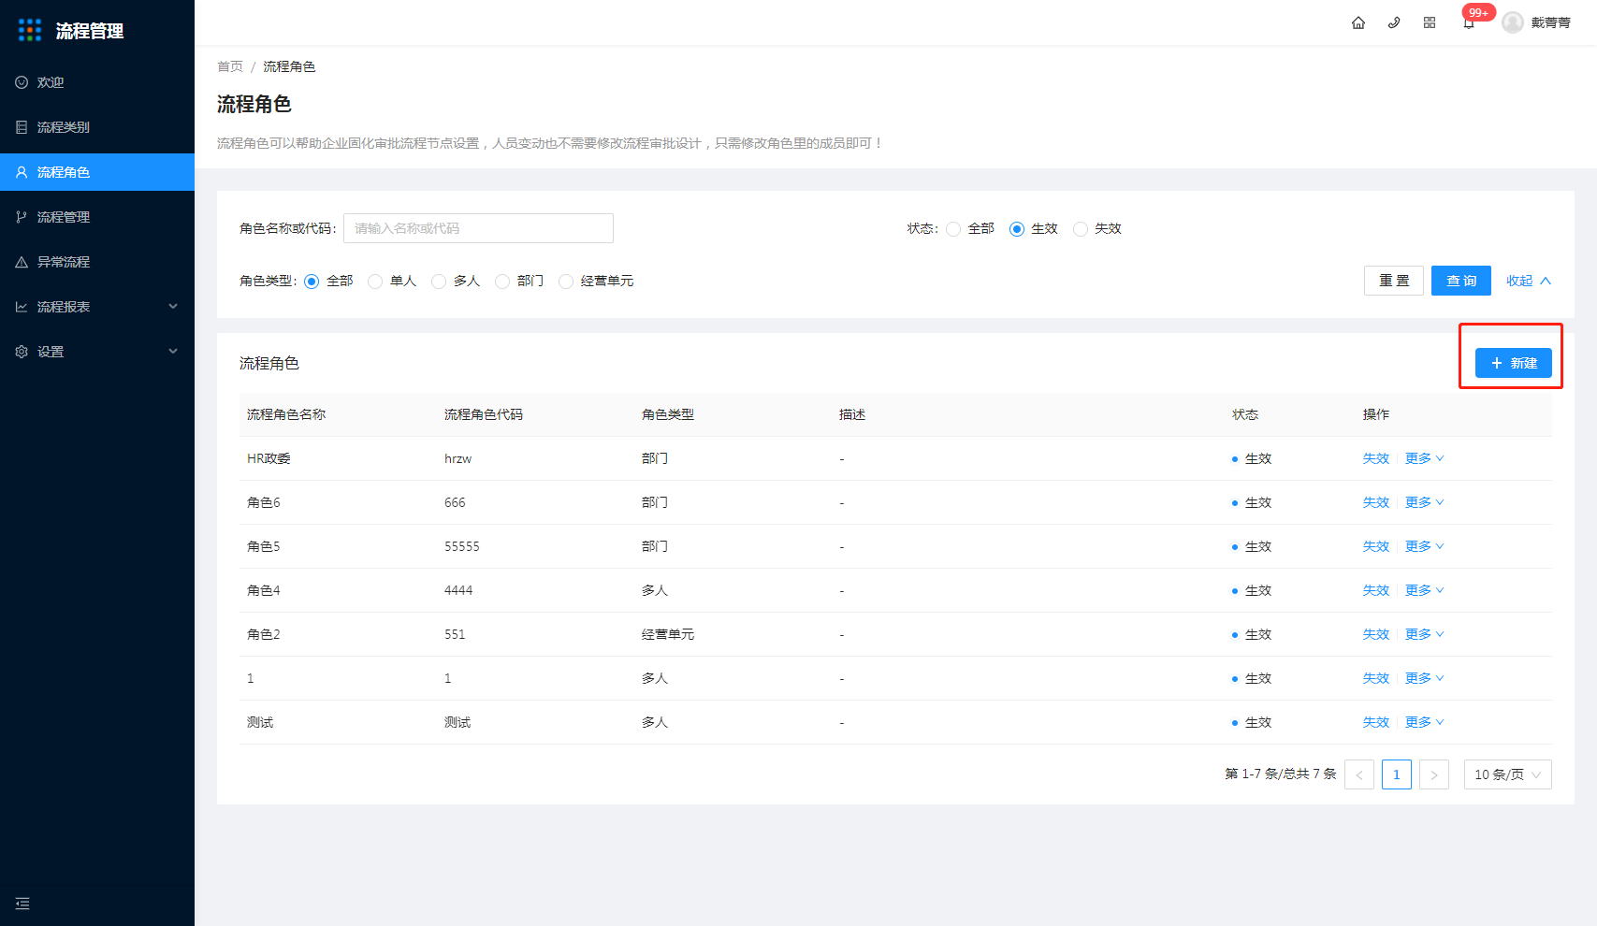Click the branch icon beside 流程管理 menu
1597x926 pixels.
[x=22, y=217]
